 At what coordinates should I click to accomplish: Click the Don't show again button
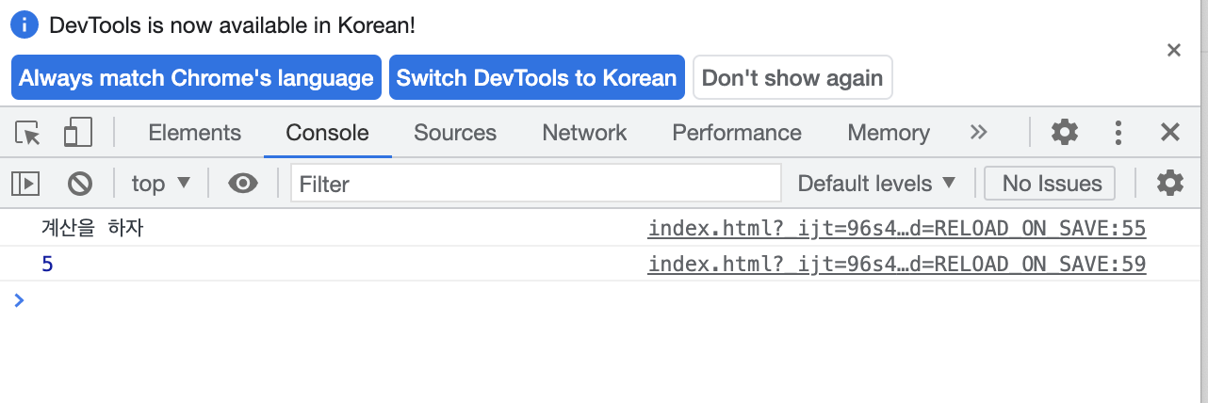(792, 77)
